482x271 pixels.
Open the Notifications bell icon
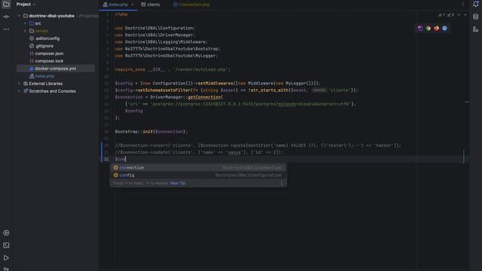tap(475, 4)
